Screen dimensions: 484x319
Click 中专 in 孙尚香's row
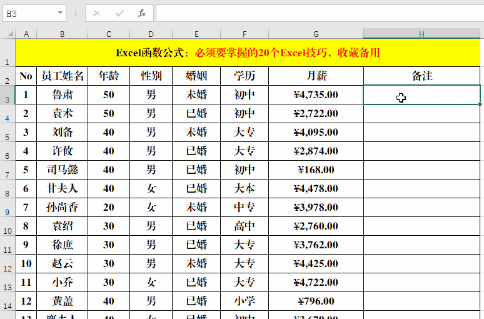(245, 208)
